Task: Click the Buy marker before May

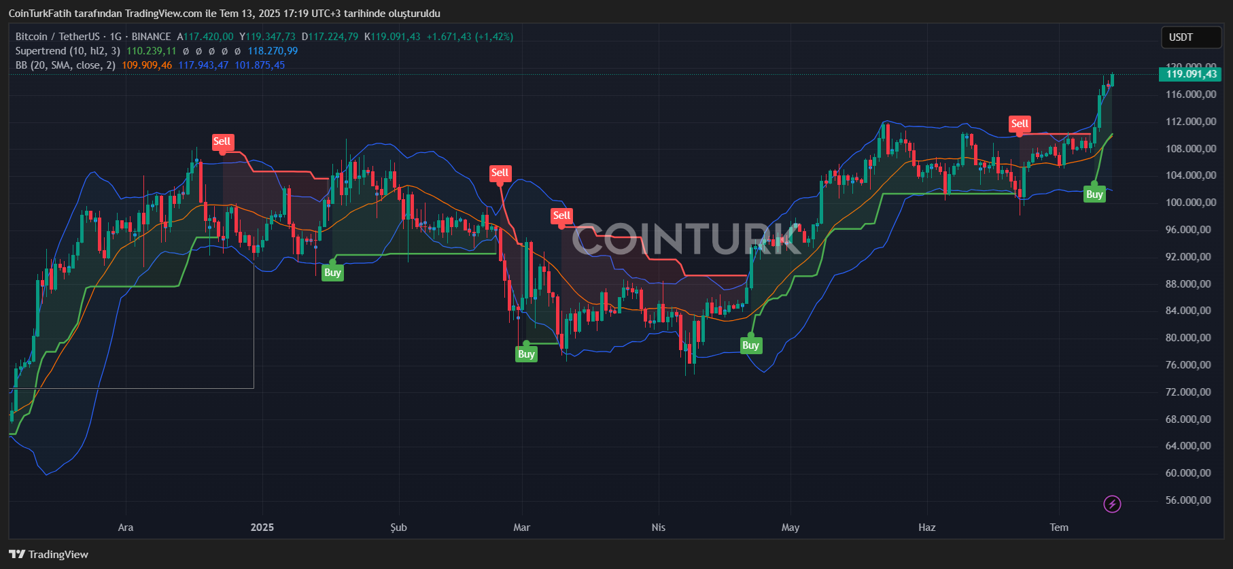Action: [750, 345]
